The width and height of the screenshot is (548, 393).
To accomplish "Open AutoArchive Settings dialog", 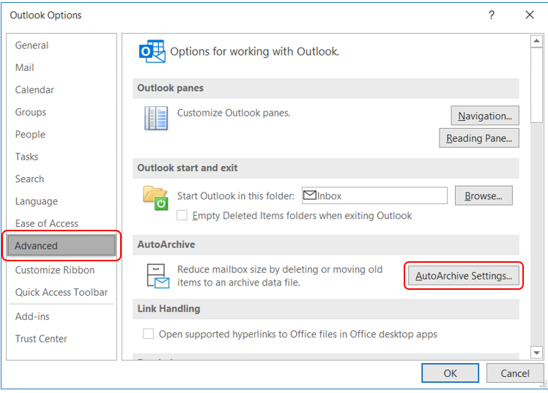I will [x=464, y=276].
